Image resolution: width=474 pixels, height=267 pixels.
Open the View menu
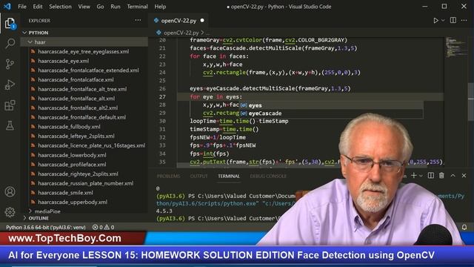(x=84, y=7)
